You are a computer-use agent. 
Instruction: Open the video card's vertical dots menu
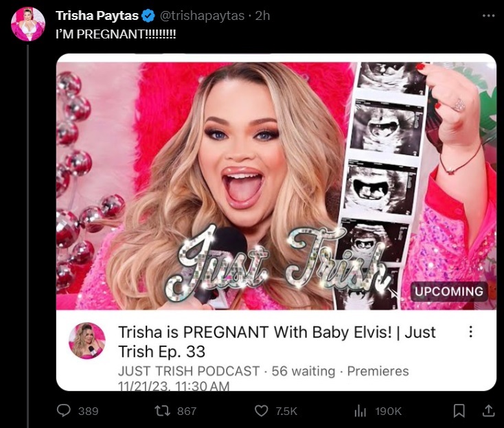tap(470, 332)
